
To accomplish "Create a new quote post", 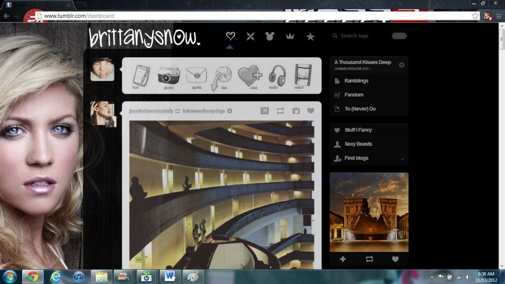I will 196,77.
